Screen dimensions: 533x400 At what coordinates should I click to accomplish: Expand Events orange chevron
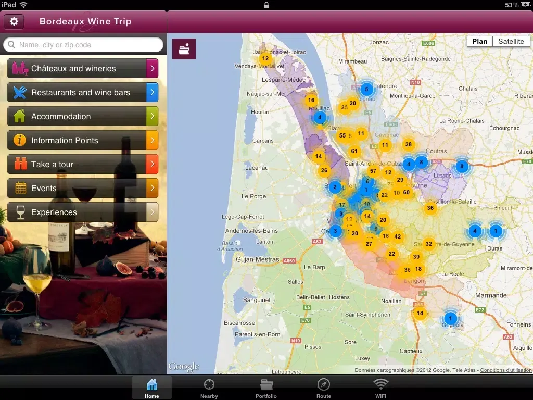152,187
